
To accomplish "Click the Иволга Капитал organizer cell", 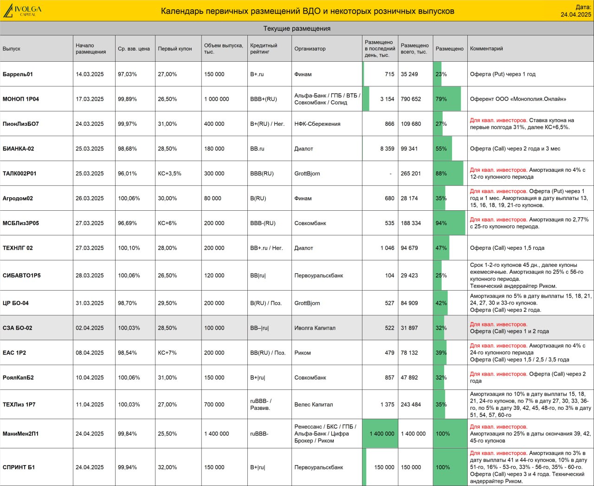I will tap(315, 328).
